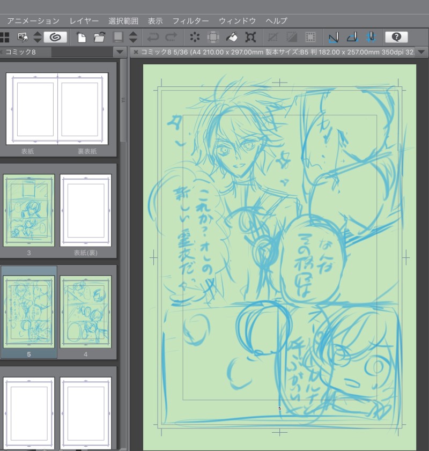The width and height of the screenshot is (429, 451).
Task: Click the highlighted page number 5 label
Action: tap(29, 354)
